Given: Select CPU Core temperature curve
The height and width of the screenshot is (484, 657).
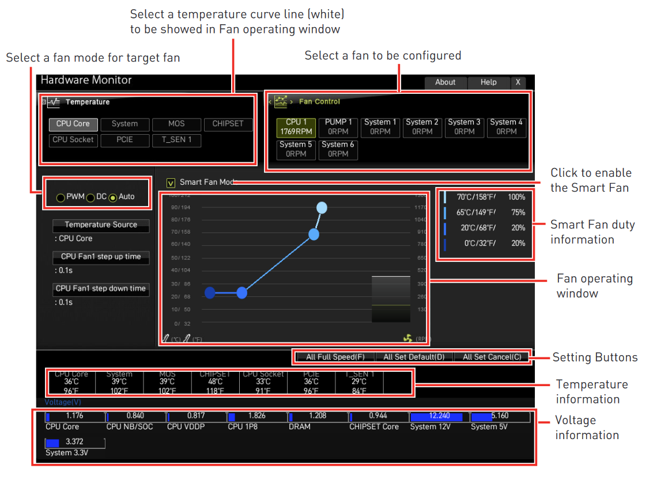Looking at the screenshot, I should (73, 124).
